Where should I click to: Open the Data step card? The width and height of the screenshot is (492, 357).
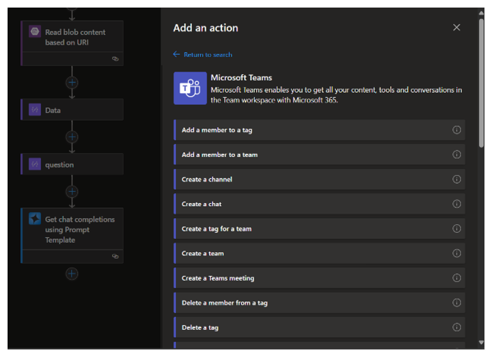(x=72, y=110)
